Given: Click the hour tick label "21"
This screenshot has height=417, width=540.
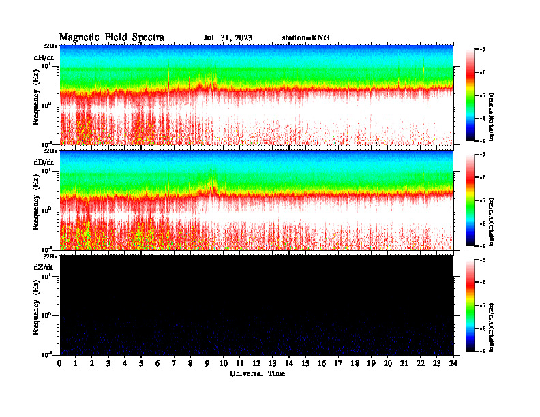Looking at the screenshot, I should (x=404, y=364).
